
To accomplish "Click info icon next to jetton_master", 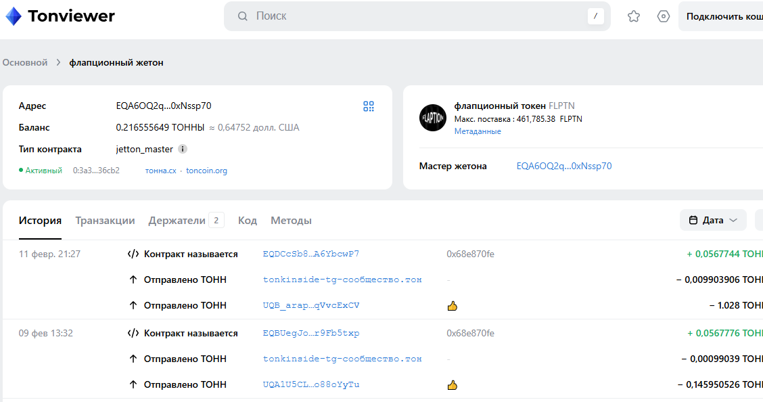I will tap(183, 149).
